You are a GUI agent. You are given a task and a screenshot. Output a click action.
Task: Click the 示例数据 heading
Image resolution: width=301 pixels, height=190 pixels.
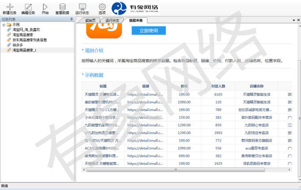click(x=94, y=75)
